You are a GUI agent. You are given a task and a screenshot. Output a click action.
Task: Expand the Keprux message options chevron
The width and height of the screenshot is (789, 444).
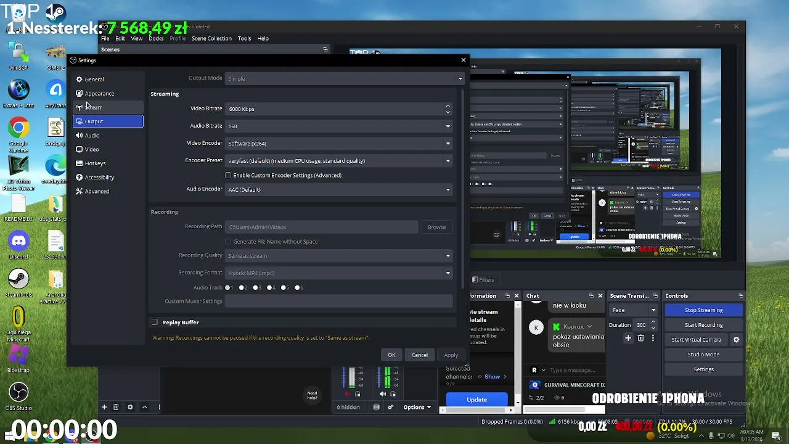589,327
